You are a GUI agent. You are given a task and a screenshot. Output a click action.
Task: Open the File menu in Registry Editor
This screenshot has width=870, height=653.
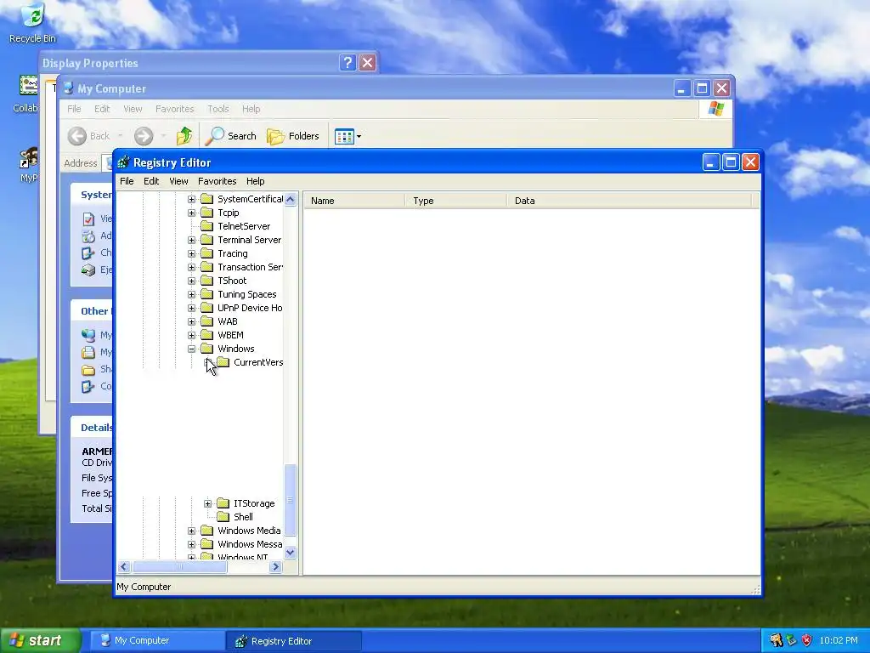[127, 181]
